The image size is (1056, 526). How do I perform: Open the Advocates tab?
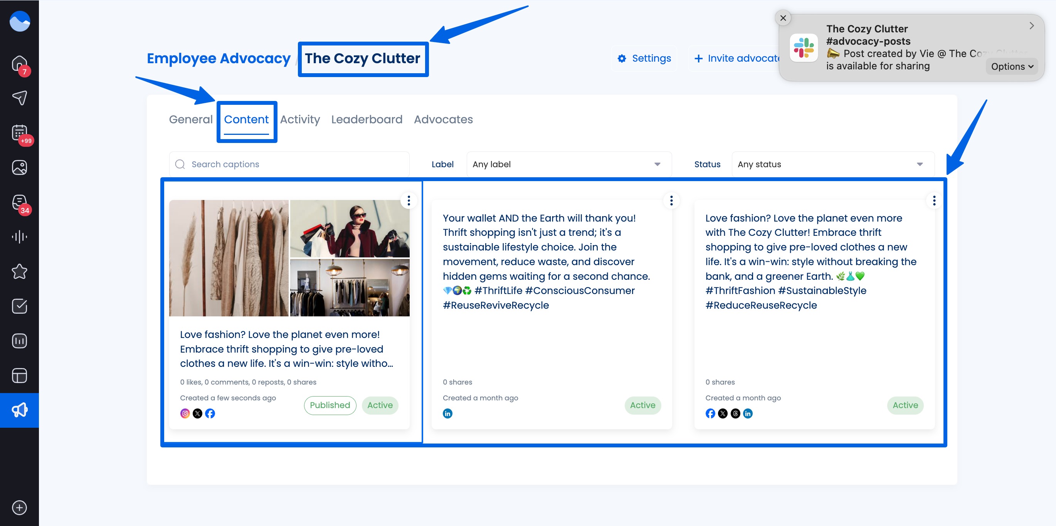(x=443, y=119)
